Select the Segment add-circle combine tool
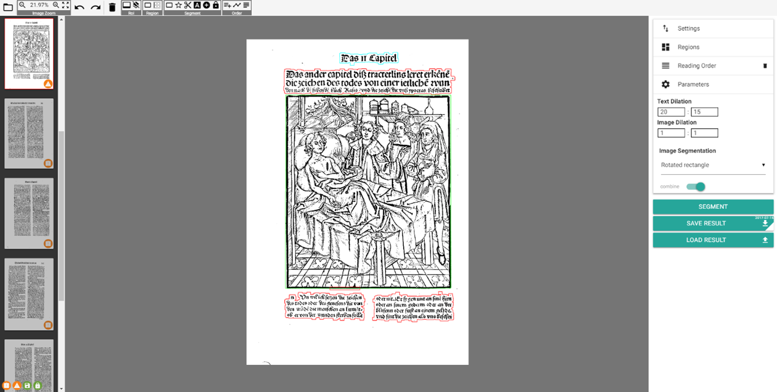 click(x=206, y=5)
